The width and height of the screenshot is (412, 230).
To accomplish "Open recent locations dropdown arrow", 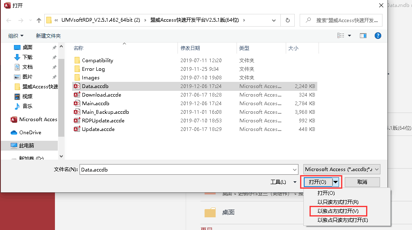I will tap(30, 20).
